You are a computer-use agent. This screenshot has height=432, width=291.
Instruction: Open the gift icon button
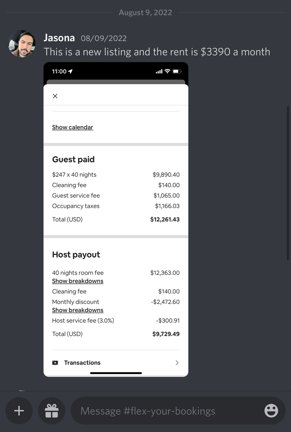[x=52, y=411]
